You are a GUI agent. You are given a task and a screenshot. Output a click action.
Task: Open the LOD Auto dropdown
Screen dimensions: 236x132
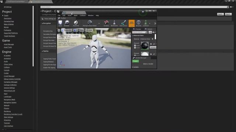point(89,30)
